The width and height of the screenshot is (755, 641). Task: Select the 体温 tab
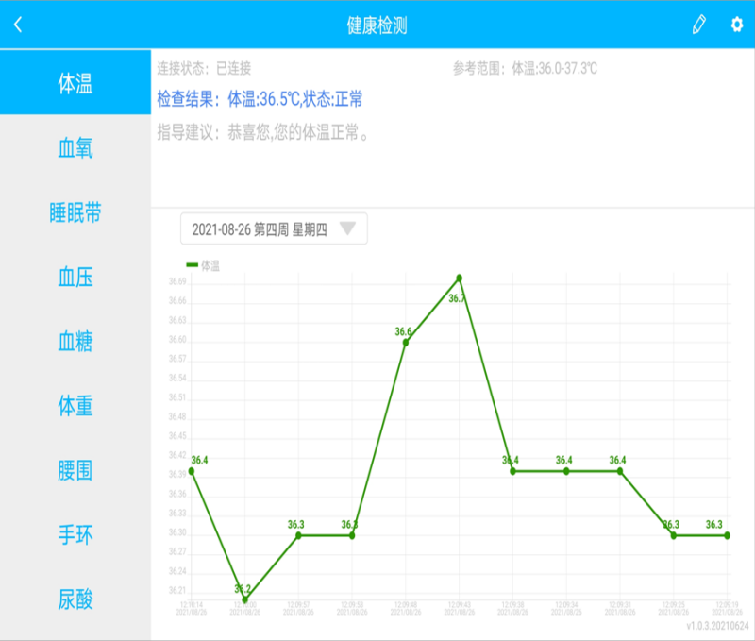pyautogui.click(x=75, y=82)
